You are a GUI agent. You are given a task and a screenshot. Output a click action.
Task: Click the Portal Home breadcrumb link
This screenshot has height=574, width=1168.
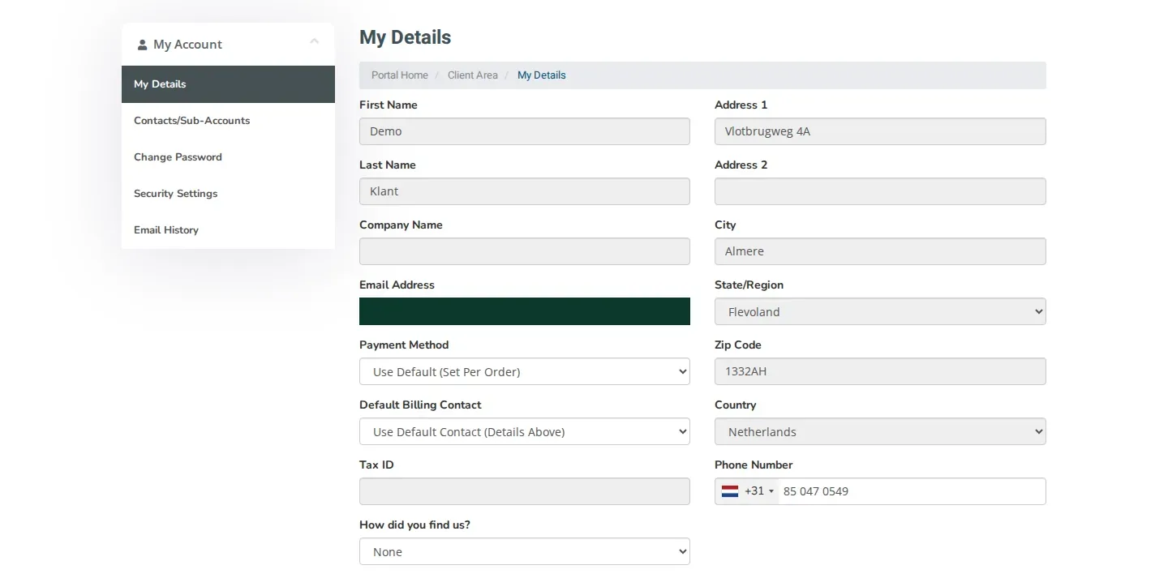click(400, 75)
